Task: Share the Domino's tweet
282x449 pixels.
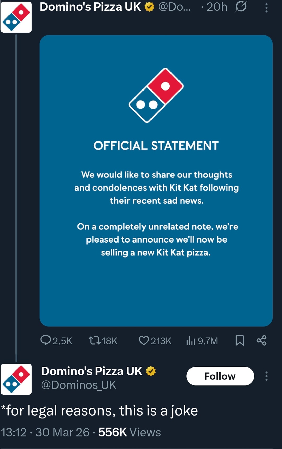Action: click(262, 340)
